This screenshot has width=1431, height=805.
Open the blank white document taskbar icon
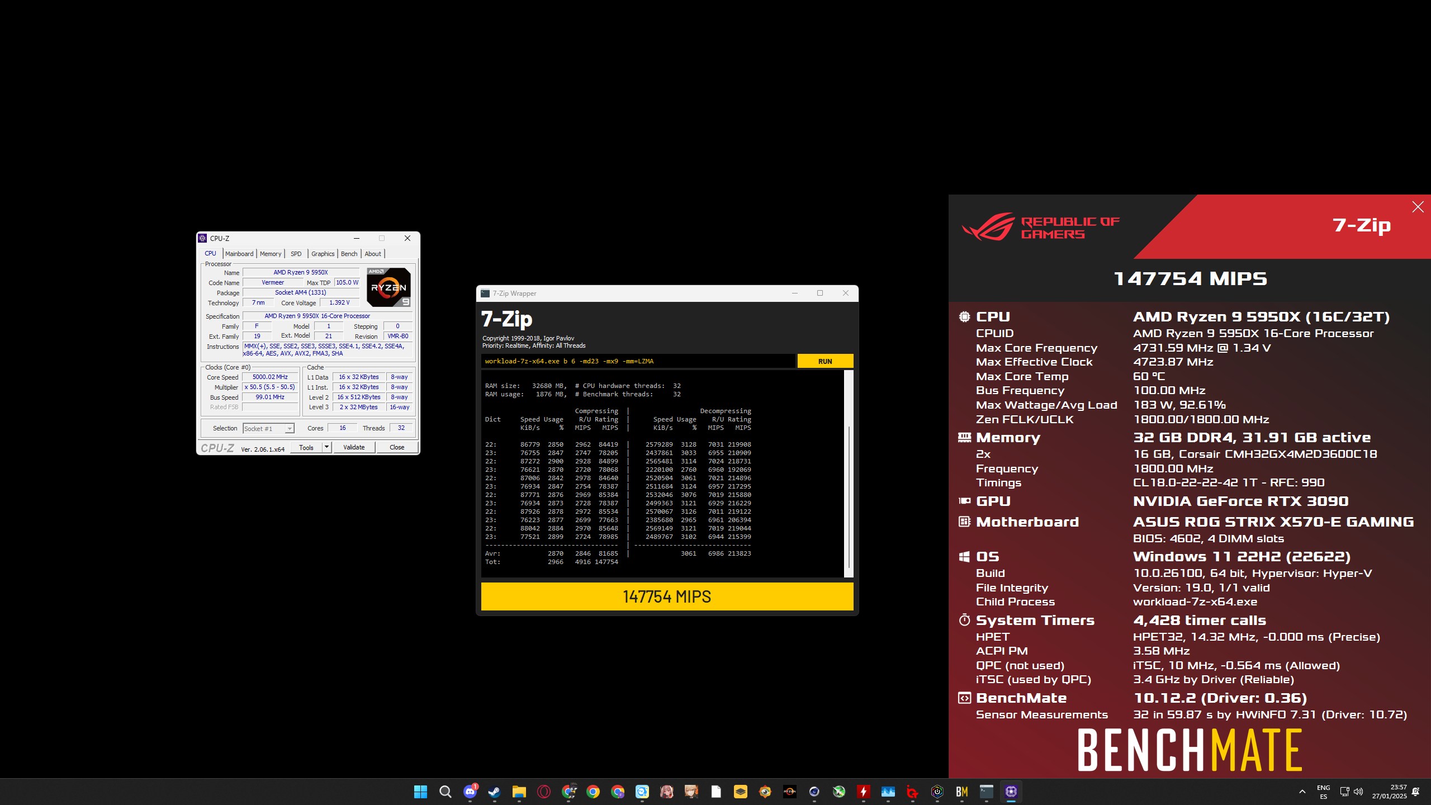(x=715, y=792)
